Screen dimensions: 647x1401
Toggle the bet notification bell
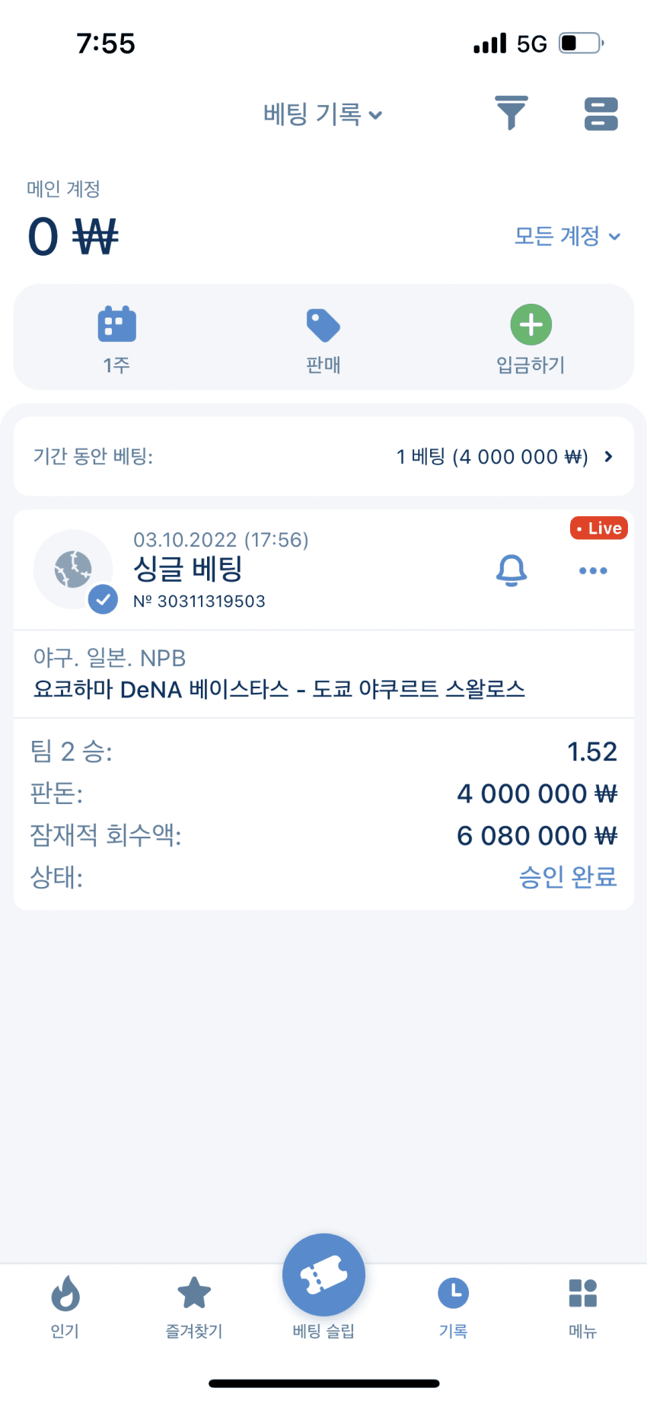point(512,570)
